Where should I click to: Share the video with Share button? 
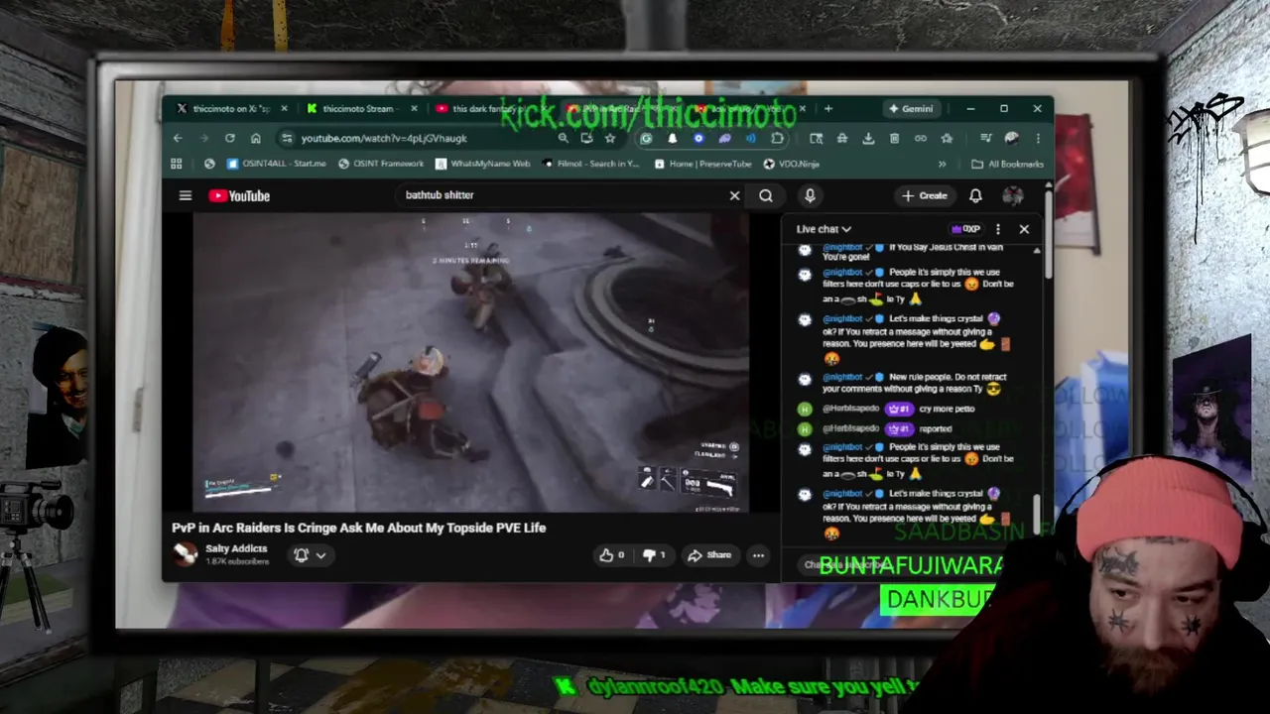click(708, 555)
